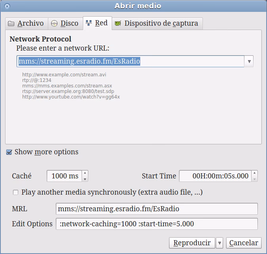
Task: Click example http://www.example.com/stream.avi
Action: (x=64, y=75)
